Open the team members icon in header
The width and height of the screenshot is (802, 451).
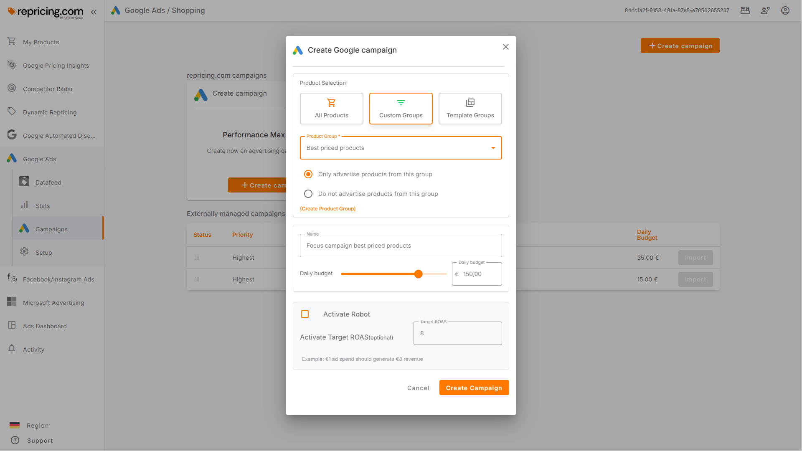point(765,10)
